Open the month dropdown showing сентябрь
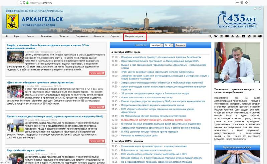 point(156,45)
